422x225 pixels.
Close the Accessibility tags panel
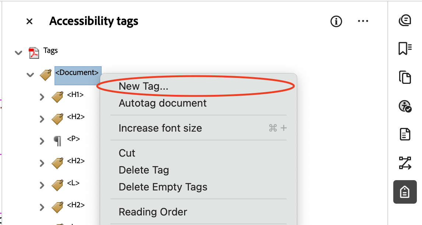click(29, 21)
